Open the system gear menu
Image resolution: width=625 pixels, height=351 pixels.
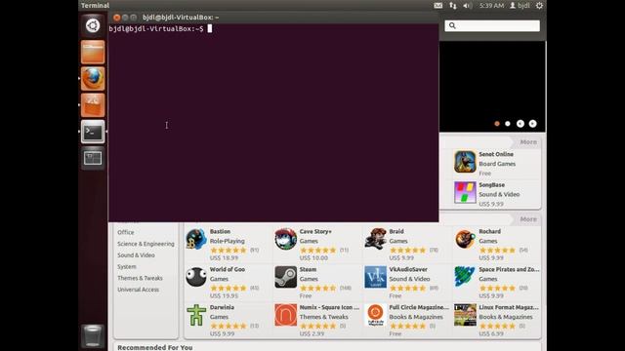(x=539, y=6)
